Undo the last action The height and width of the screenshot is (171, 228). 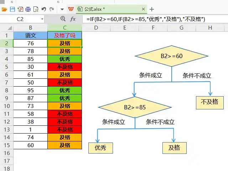[x=43, y=9]
